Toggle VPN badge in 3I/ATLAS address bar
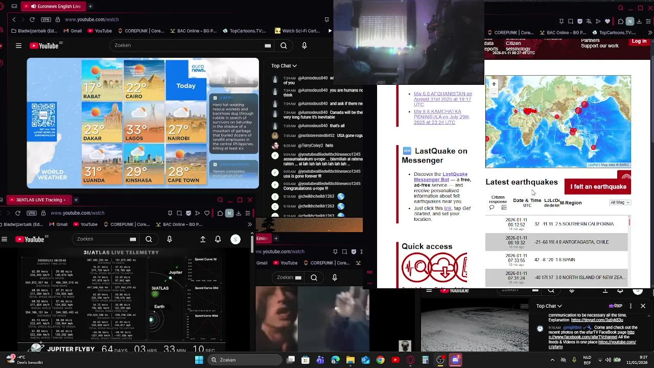The width and height of the screenshot is (654, 368). click(32, 213)
